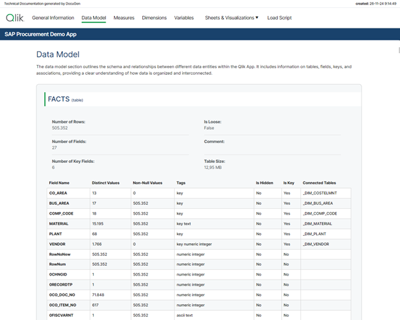The height and width of the screenshot is (320, 400).
Task: Click the page scrollbar thumb at right edge
Action: [399, 50]
